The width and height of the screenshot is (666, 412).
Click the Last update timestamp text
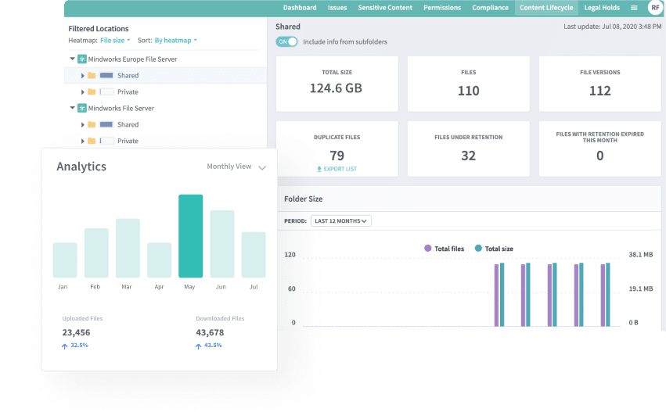pyautogui.click(x=613, y=27)
